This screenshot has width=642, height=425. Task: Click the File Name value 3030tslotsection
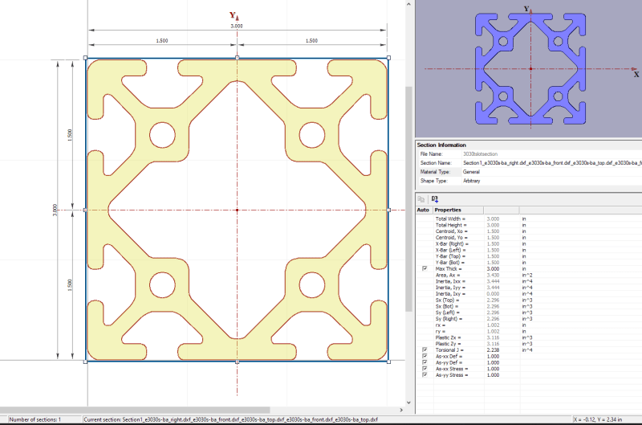480,154
